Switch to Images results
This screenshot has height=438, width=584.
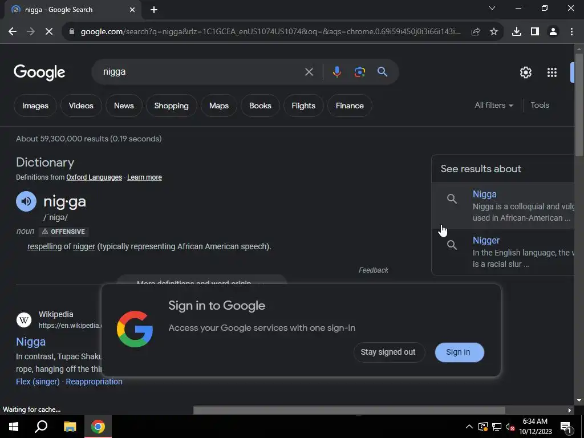[35, 106]
